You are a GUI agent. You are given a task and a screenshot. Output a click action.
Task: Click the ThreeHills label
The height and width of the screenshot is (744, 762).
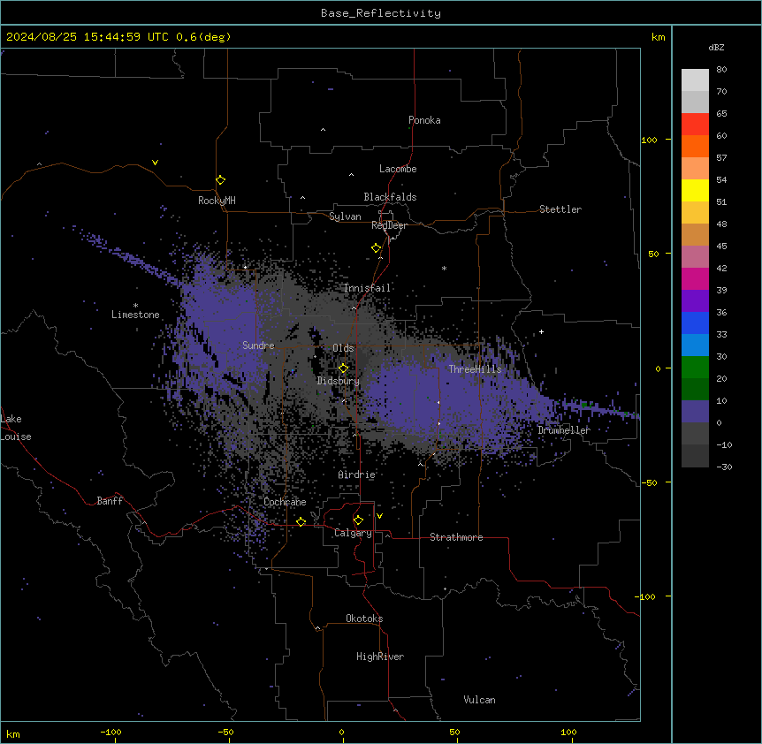coord(475,369)
